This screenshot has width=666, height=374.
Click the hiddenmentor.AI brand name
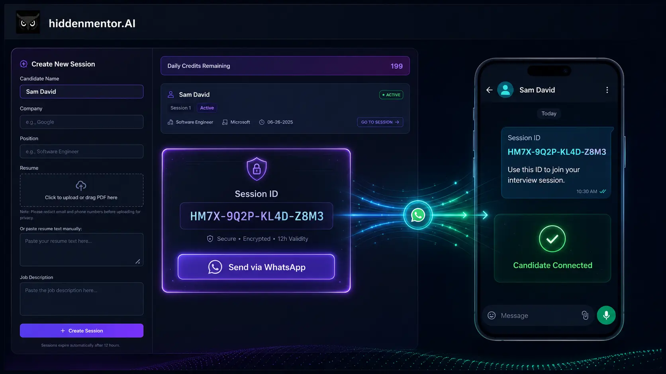(x=92, y=23)
